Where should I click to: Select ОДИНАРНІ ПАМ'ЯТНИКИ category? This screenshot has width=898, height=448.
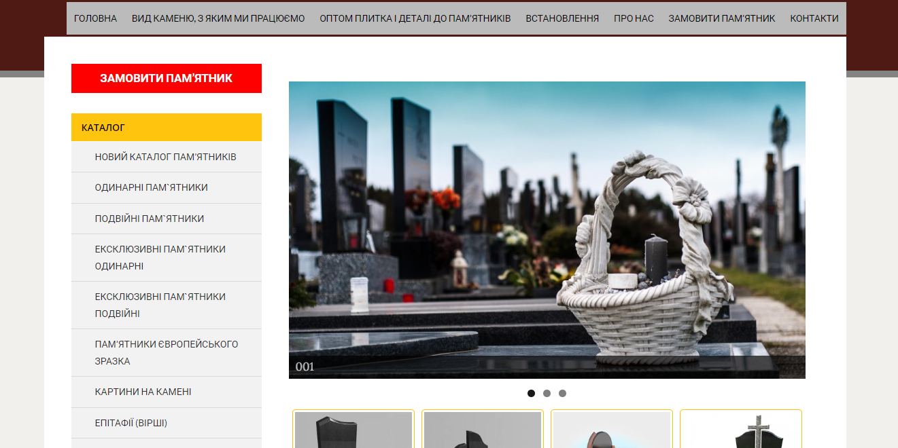(x=152, y=187)
